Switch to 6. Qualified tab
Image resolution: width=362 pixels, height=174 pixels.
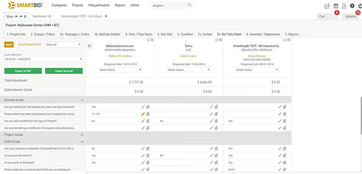click(185, 34)
